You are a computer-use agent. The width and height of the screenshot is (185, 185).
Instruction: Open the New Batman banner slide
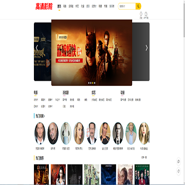coord(91,52)
